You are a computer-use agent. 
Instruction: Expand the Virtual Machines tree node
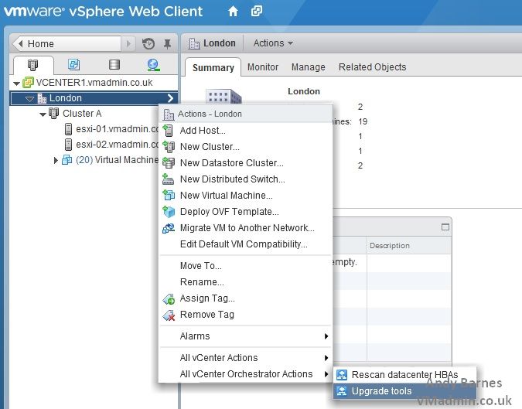56,160
